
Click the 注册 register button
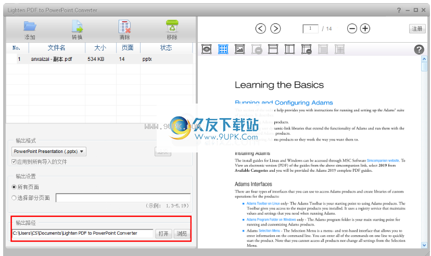click(x=417, y=29)
